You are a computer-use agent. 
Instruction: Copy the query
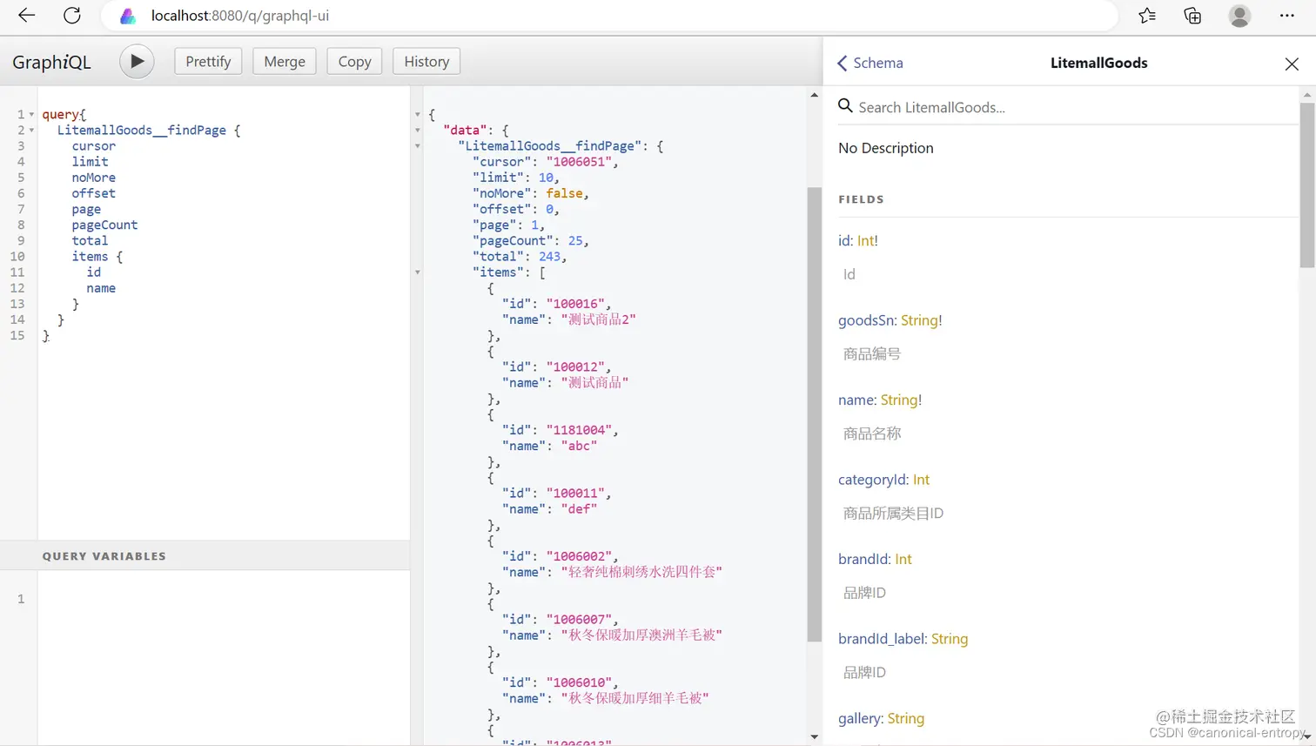coord(354,62)
